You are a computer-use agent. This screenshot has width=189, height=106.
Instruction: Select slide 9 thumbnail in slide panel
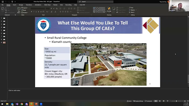(4, 43)
